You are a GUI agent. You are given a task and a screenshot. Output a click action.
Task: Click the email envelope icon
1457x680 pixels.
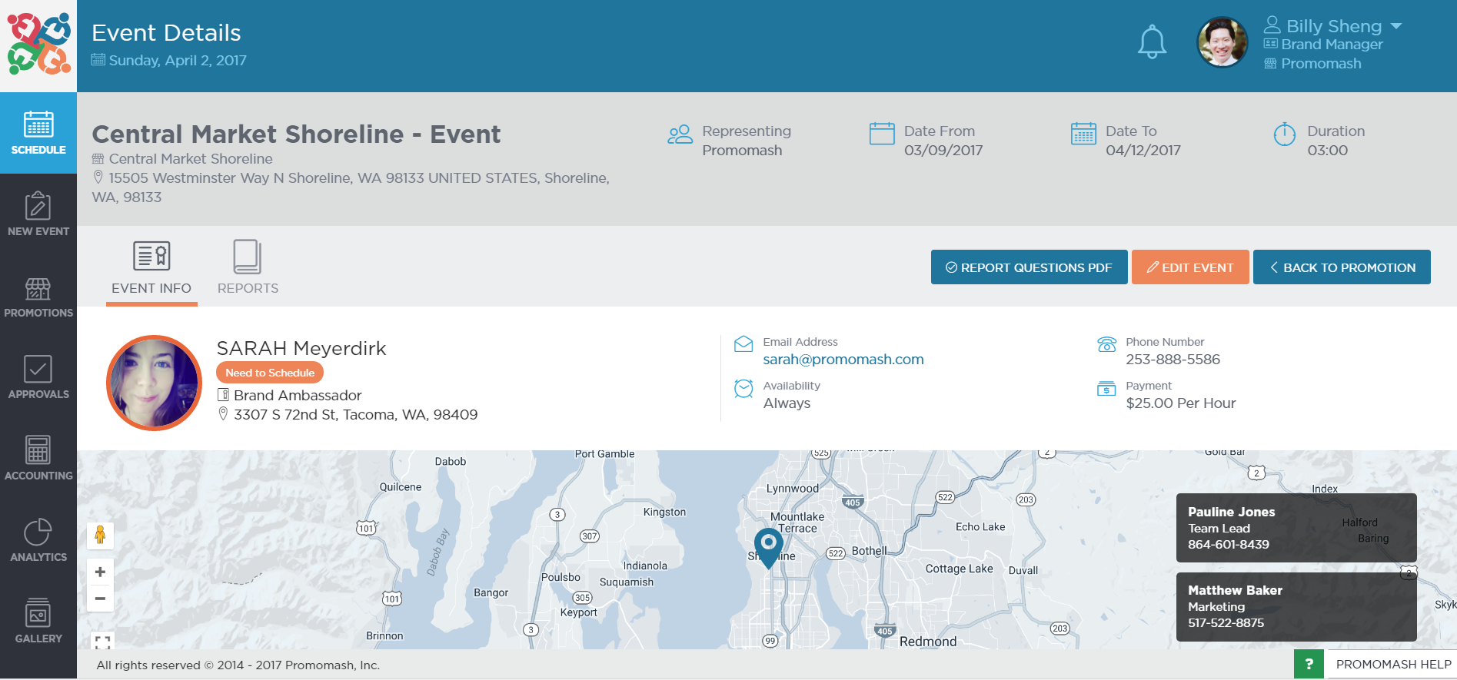coord(743,344)
